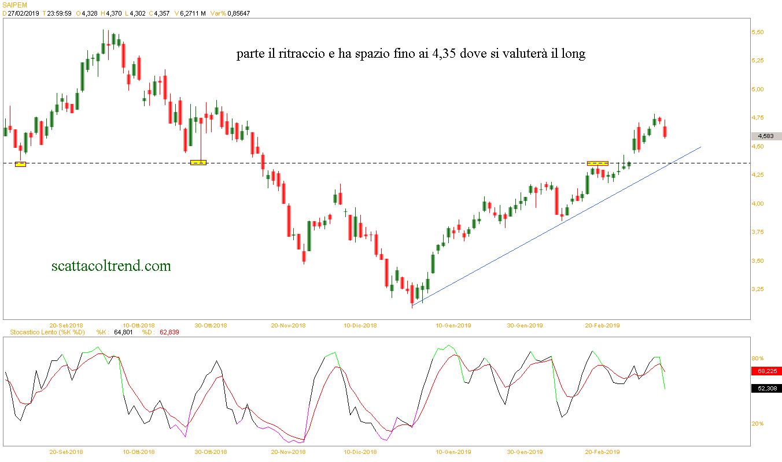
Task: Click 20-Nov-2018 on the price chart date axis
Action: coord(288,325)
